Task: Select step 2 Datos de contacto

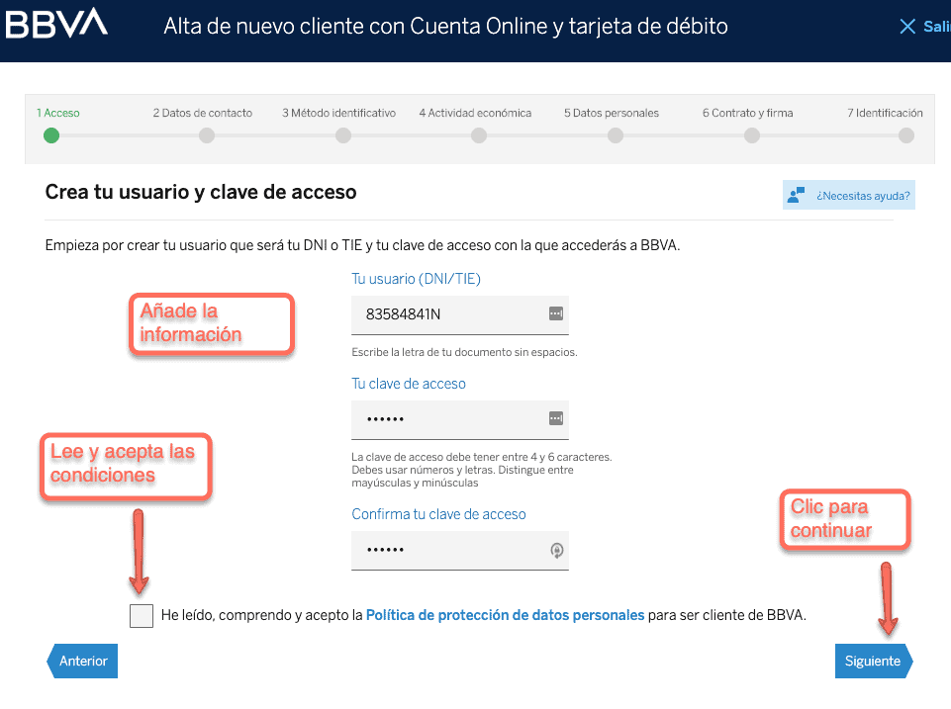Action: click(203, 113)
